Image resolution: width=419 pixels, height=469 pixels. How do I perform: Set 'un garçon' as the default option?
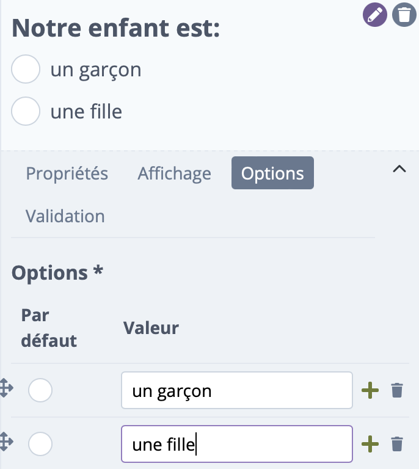[40, 390]
